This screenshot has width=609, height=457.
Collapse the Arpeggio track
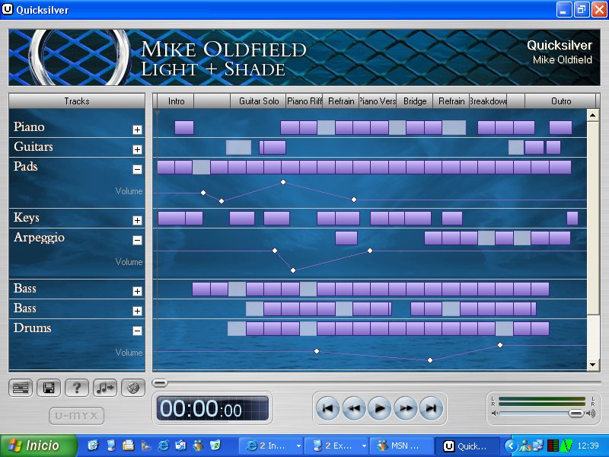pyautogui.click(x=137, y=240)
